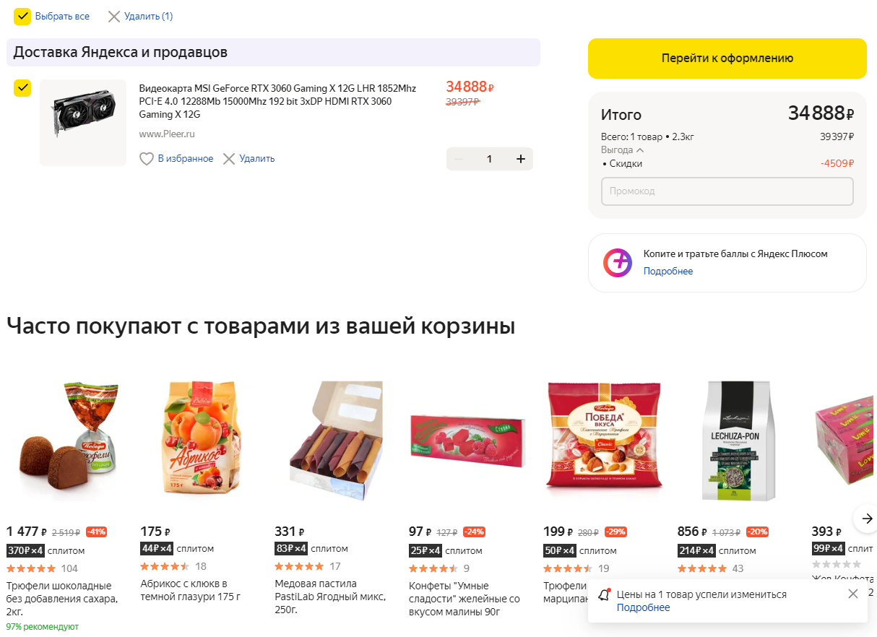Open the MSI video card thumbnail
Image resolution: width=877 pixels, height=637 pixels.
(x=83, y=122)
